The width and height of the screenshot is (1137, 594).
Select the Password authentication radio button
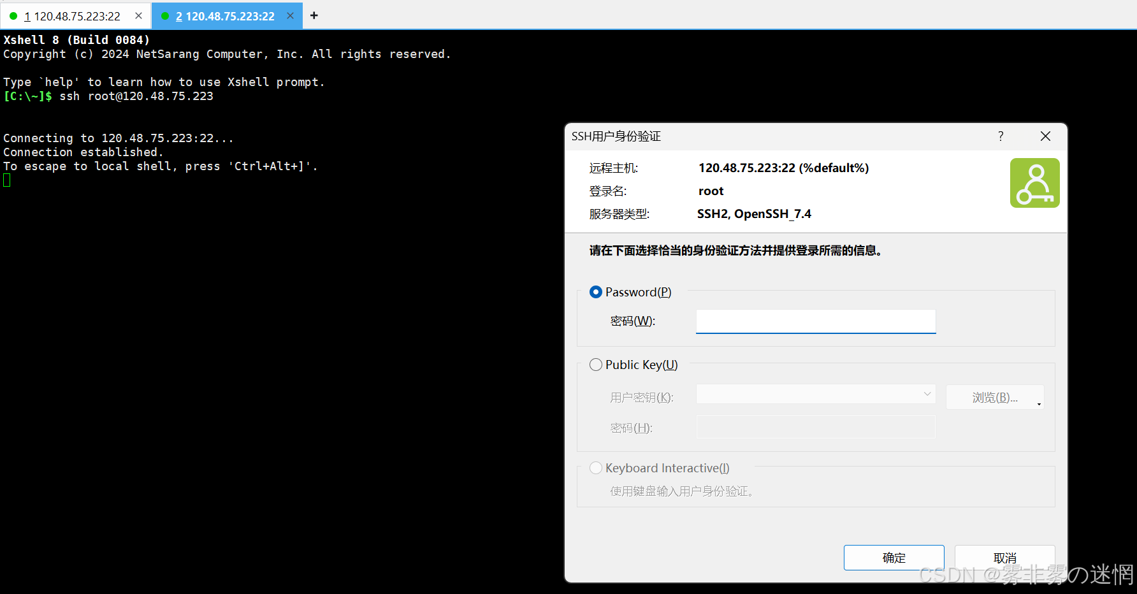[x=596, y=292]
